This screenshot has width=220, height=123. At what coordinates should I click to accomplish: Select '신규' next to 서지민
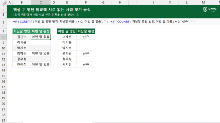click(x=86, y=65)
